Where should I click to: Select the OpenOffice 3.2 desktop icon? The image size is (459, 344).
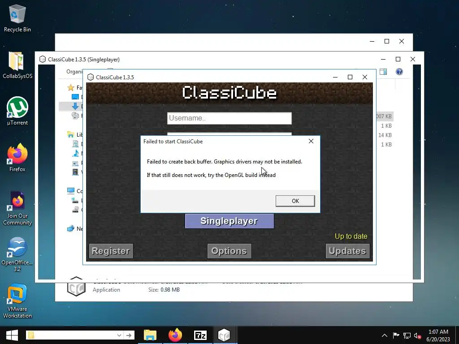[17, 254]
